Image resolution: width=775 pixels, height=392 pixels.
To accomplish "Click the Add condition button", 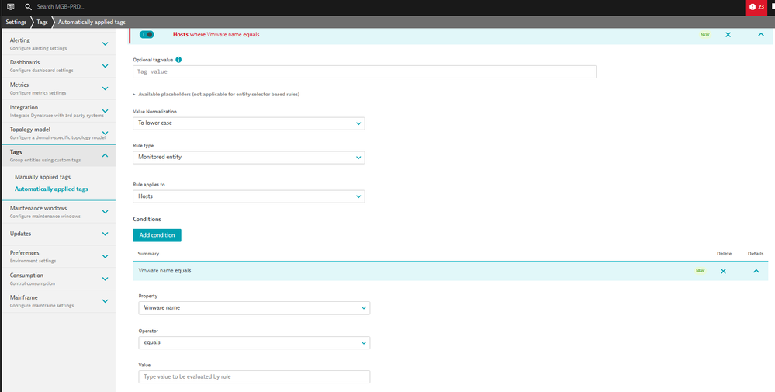I will (157, 235).
